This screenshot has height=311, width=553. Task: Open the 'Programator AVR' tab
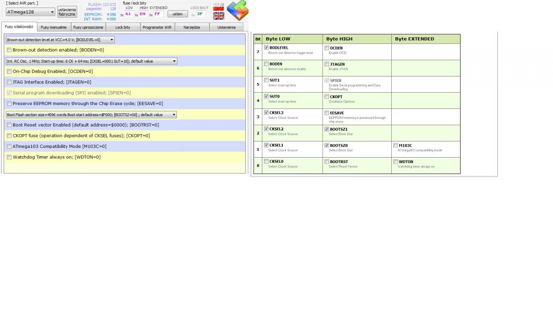click(157, 27)
